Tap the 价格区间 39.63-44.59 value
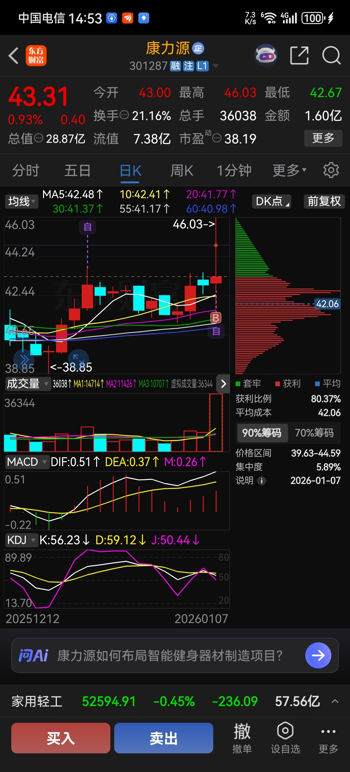This screenshot has height=772, width=350. click(x=316, y=453)
